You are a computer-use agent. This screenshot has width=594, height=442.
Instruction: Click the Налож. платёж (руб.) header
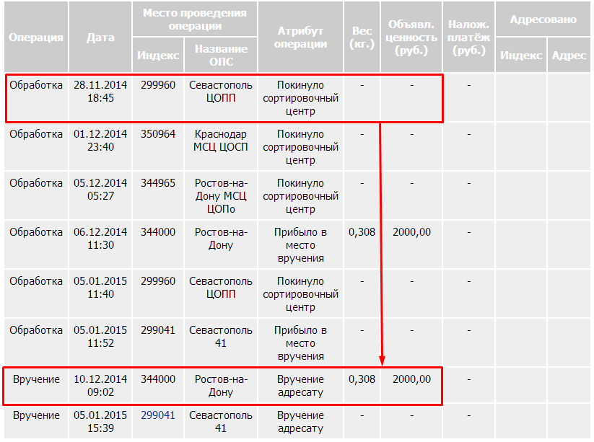[468, 37]
